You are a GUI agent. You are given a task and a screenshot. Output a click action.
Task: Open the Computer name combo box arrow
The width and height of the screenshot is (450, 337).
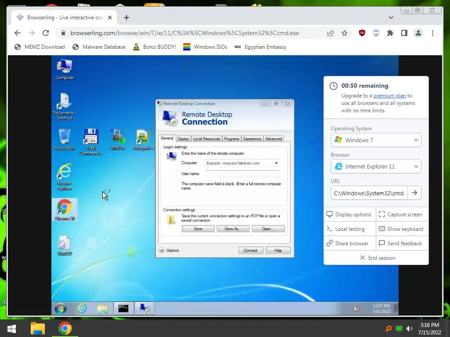276,163
